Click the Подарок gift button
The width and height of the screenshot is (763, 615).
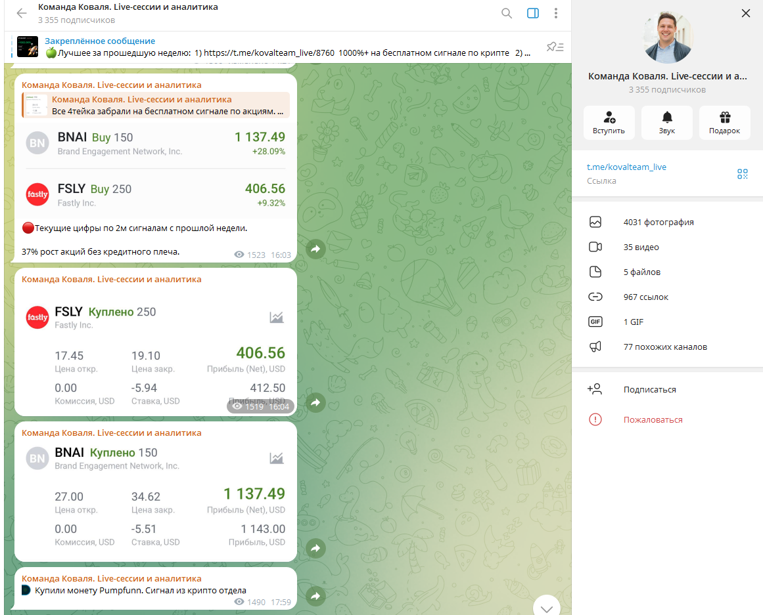point(724,123)
